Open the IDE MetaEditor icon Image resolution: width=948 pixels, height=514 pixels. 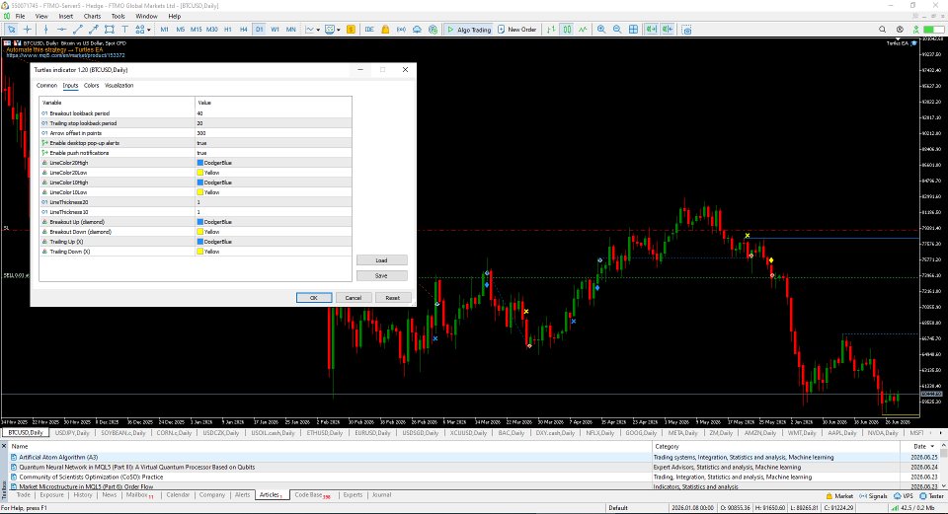[369, 29]
